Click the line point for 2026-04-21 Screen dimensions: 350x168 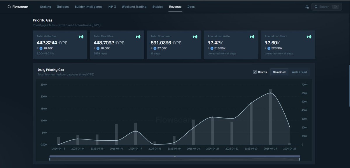213,117
